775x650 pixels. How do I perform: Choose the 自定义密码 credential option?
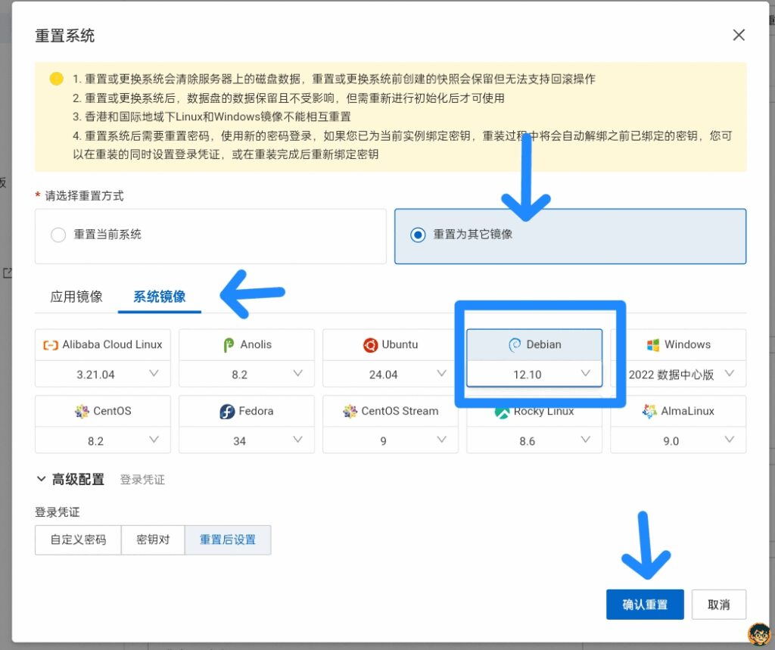point(78,540)
